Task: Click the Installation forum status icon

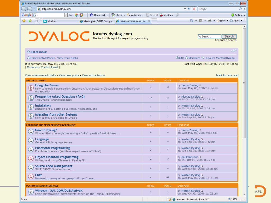Action: point(31,107)
